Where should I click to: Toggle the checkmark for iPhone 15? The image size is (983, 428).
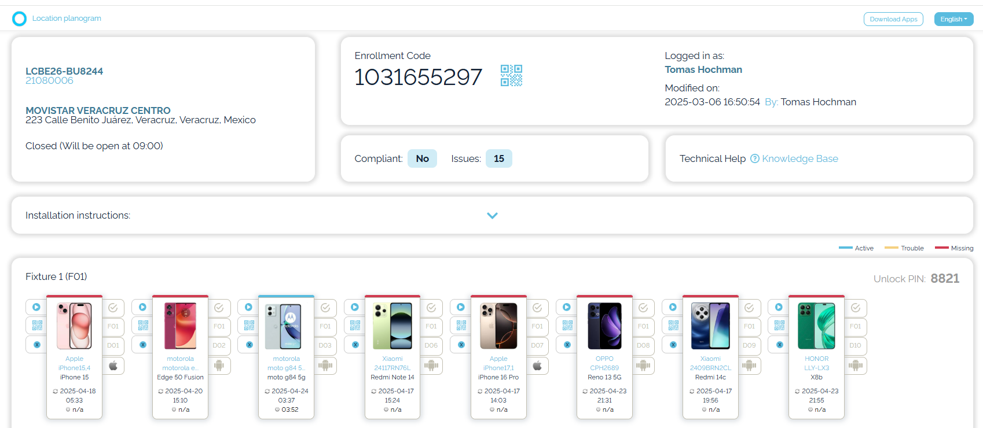(x=113, y=308)
